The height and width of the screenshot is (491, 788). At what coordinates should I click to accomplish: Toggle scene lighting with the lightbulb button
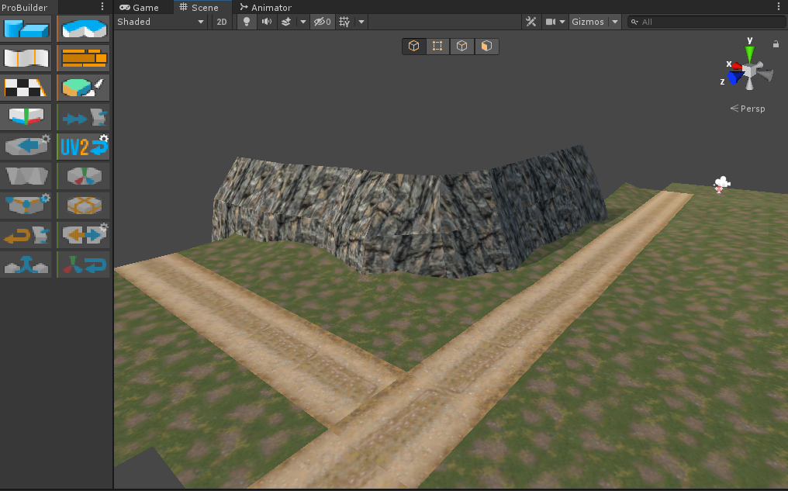pyautogui.click(x=247, y=22)
